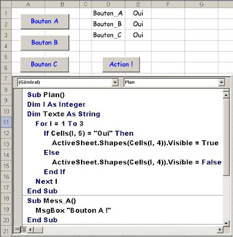Click the If Cells(I, 5) = "Oui" line
This screenshot has height=237, width=233.
(x=89, y=133)
